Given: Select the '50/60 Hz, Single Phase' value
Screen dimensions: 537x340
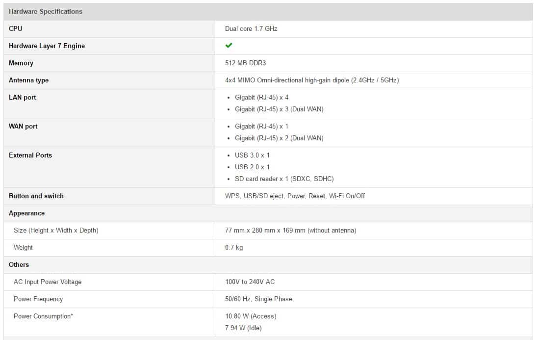Looking at the screenshot, I should coord(258,299).
